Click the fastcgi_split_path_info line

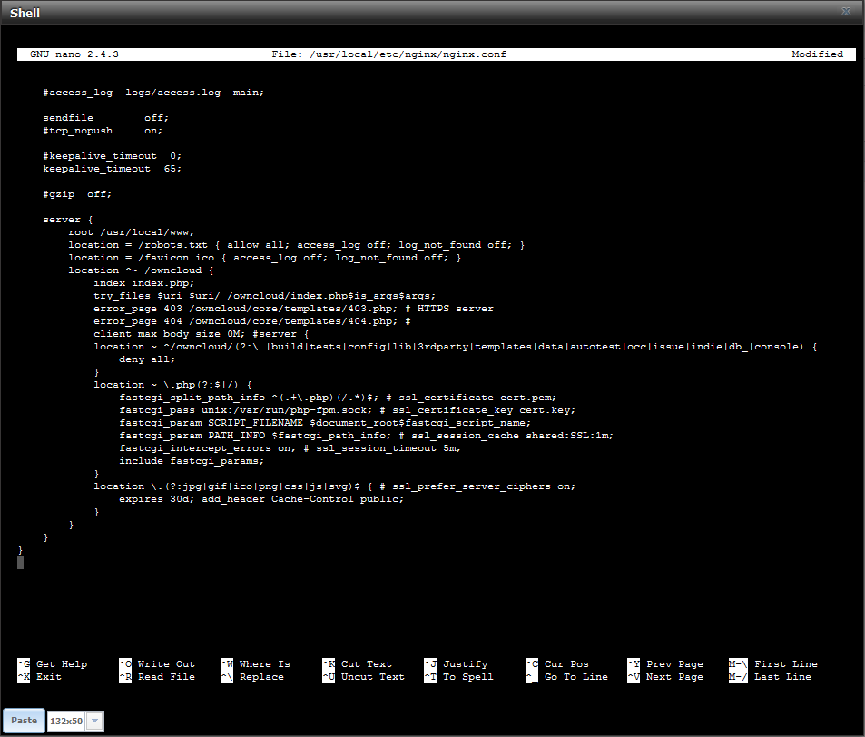pos(338,398)
